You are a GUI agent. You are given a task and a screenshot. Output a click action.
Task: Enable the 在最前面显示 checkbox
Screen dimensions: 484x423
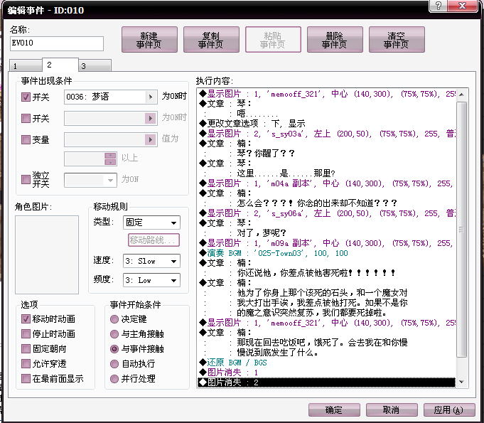pos(26,378)
